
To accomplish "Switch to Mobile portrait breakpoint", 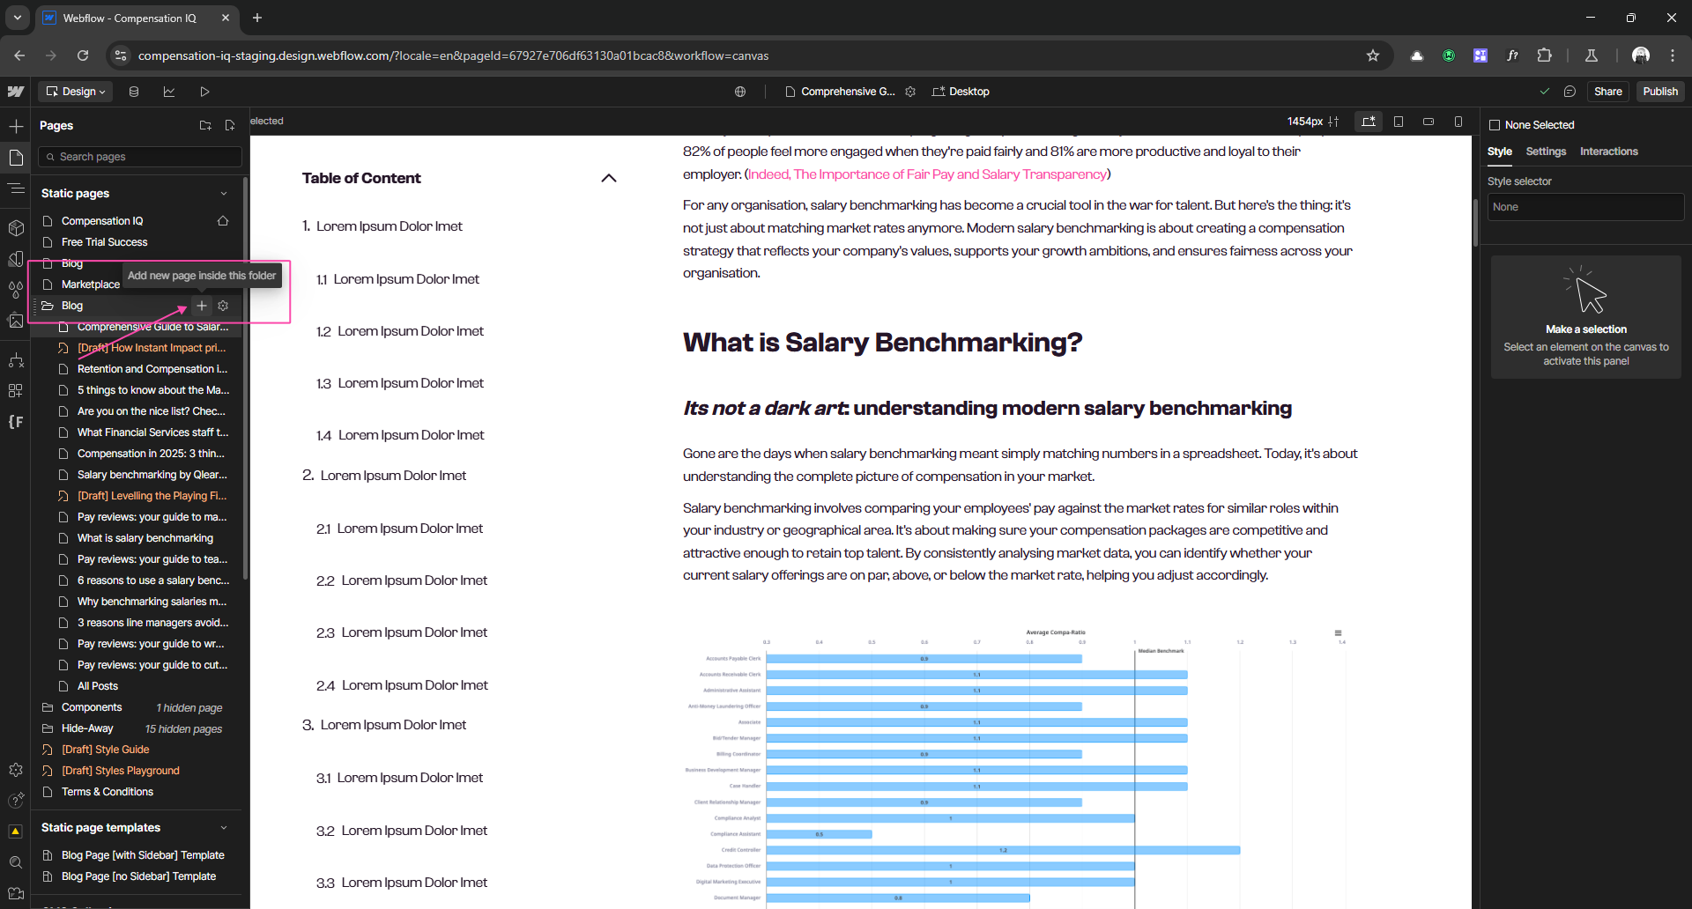I will [1458, 122].
